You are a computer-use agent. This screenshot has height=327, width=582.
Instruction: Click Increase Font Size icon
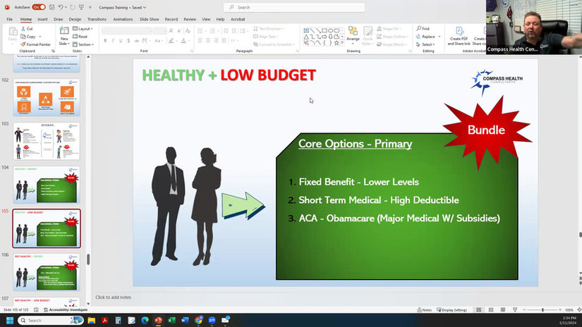[171, 31]
